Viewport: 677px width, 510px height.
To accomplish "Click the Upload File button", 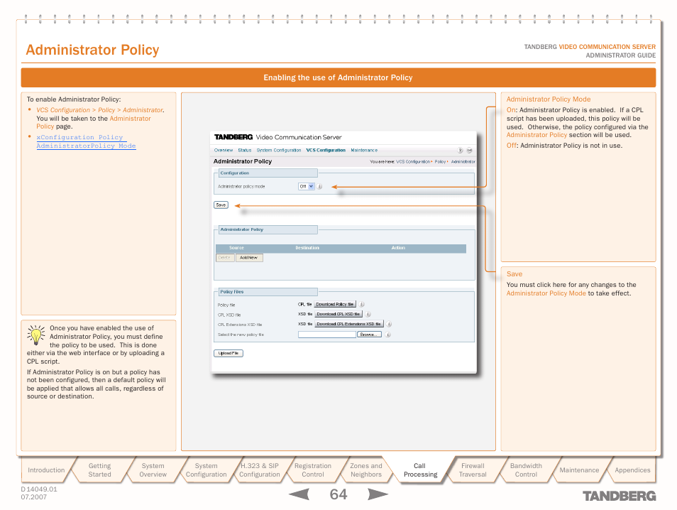I will (x=228, y=353).
